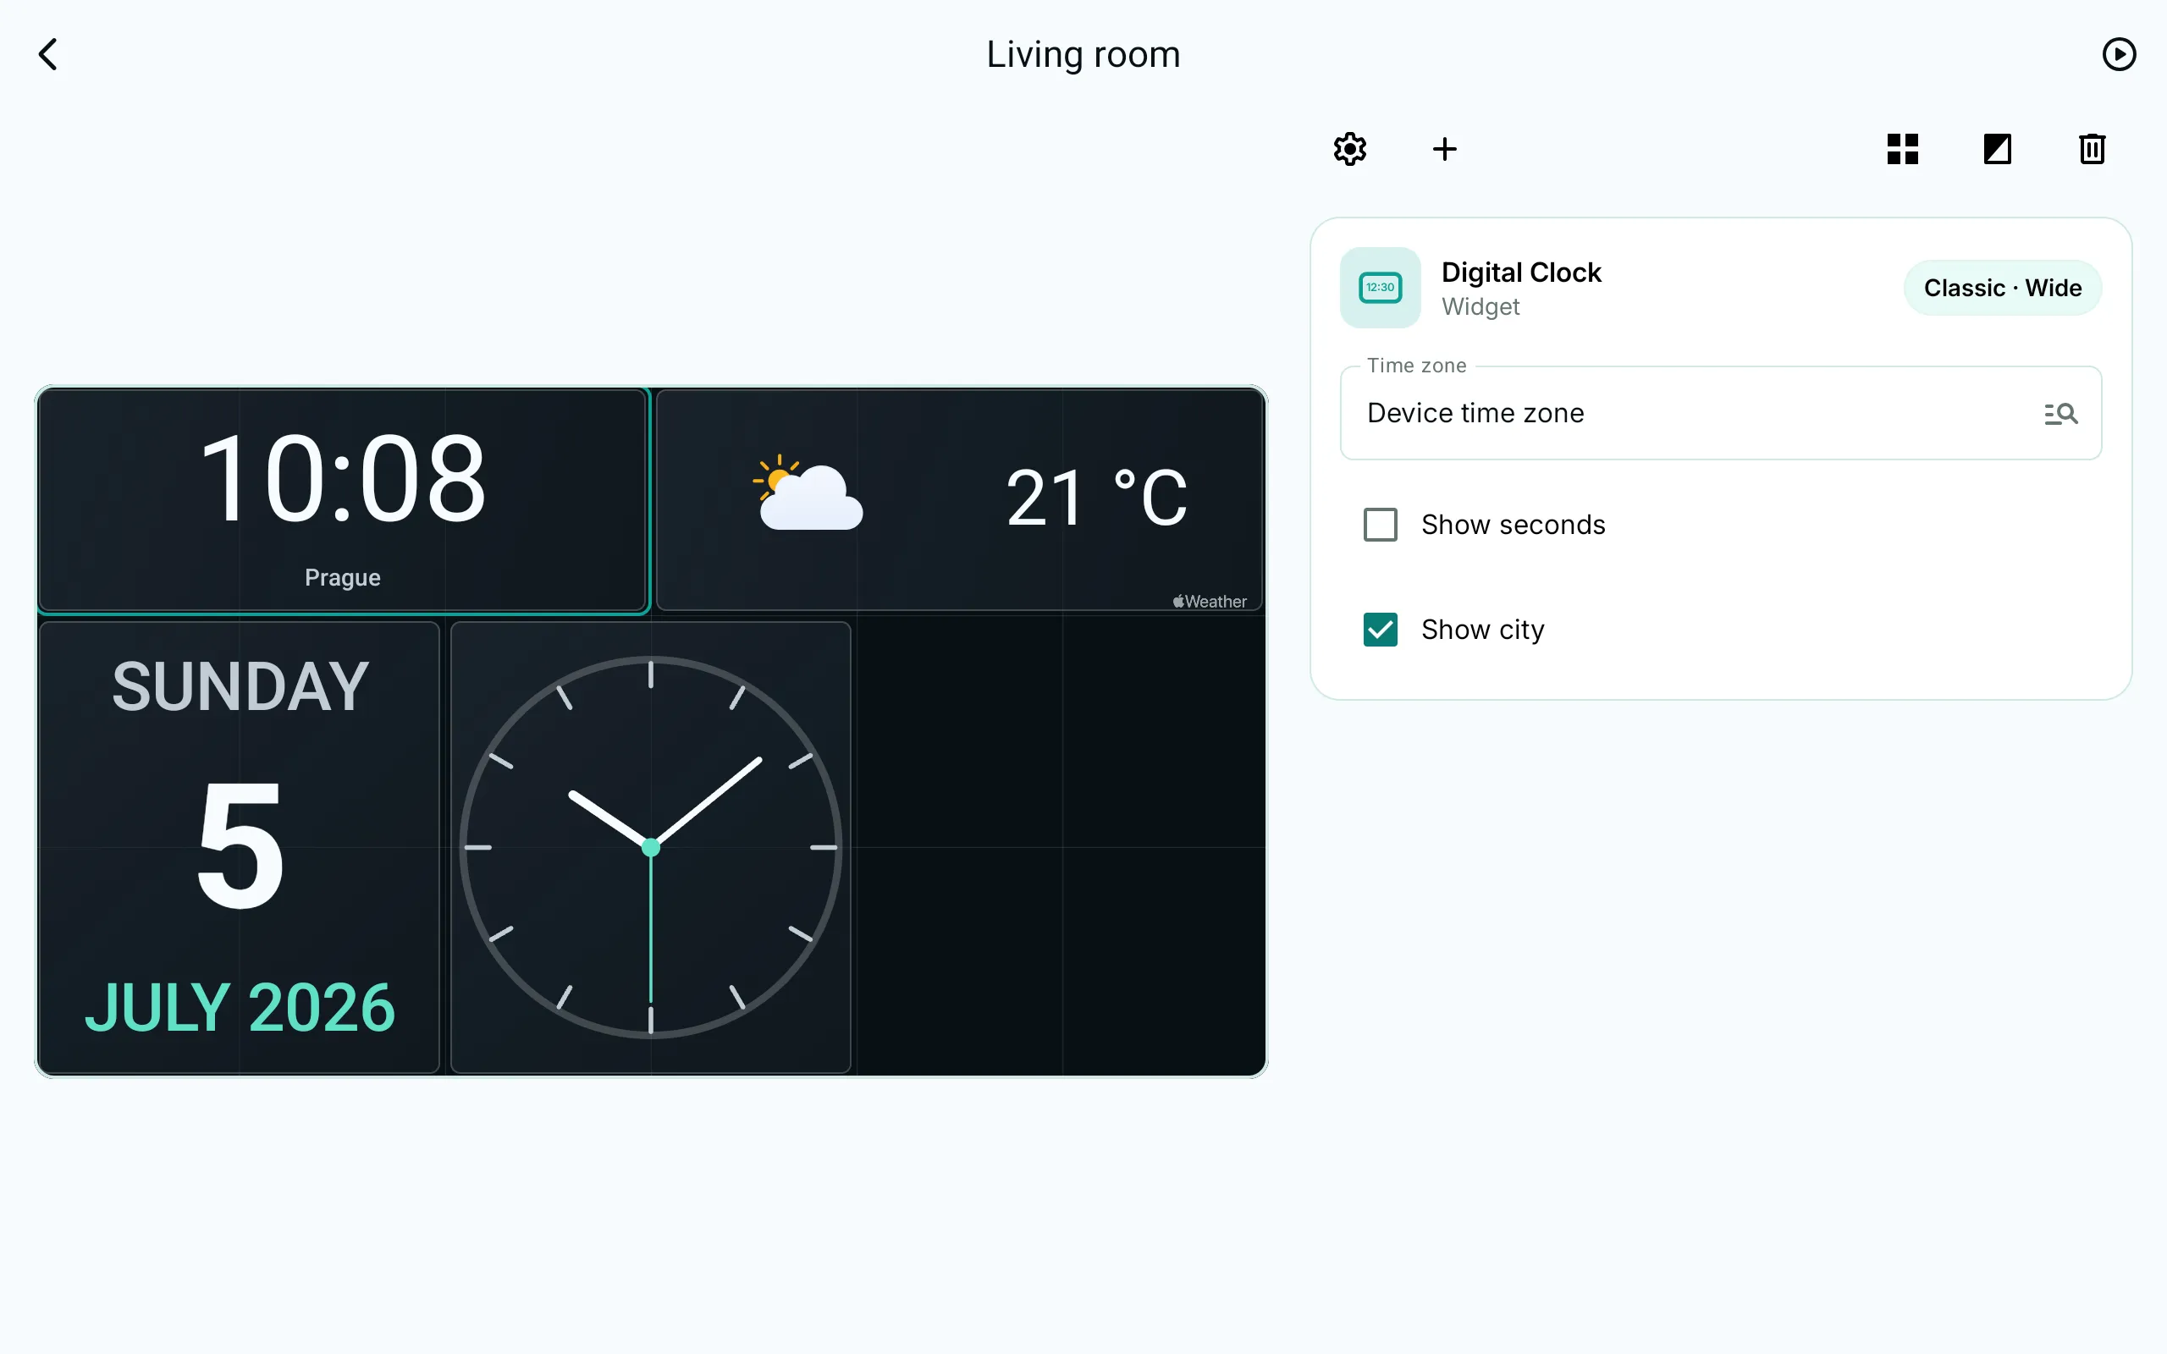
Task: Click the Digital Clock widget icon
Action: click(1380, 288)
